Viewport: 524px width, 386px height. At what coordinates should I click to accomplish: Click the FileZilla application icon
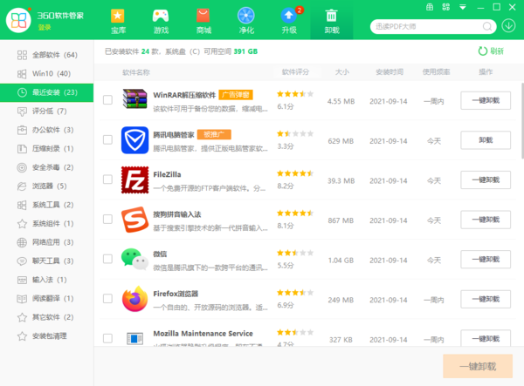(134, 179)
